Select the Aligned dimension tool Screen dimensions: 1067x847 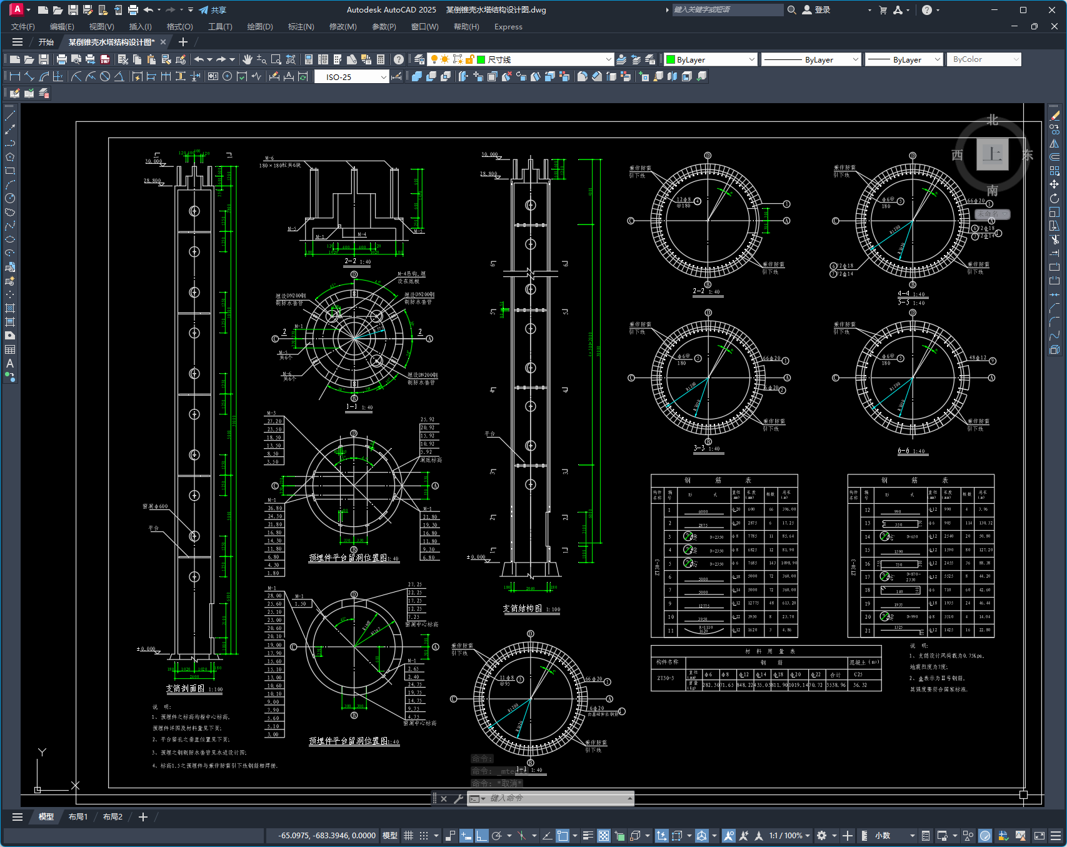pos(29,76)
